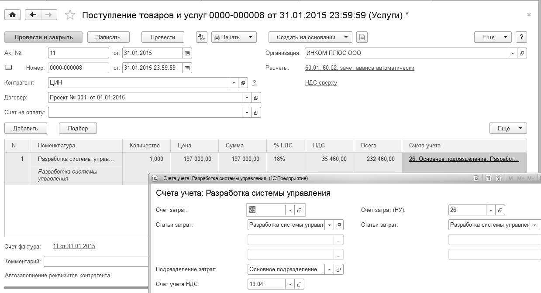The image size is (541, 293).
Task: Open calendar picker for Акт date
Action: (x=187, y=53)
